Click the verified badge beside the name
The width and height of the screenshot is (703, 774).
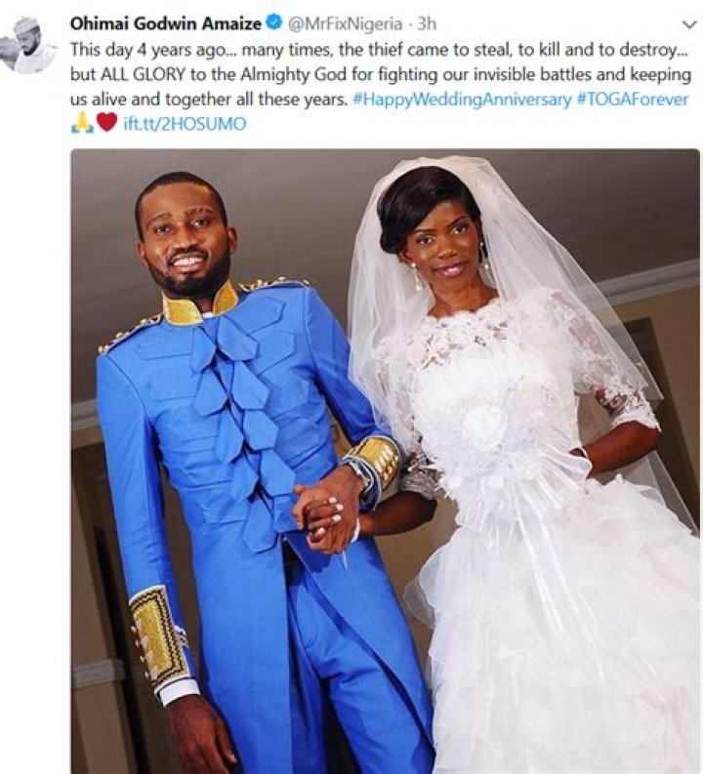pyautogui.click(x=274, y=22)
